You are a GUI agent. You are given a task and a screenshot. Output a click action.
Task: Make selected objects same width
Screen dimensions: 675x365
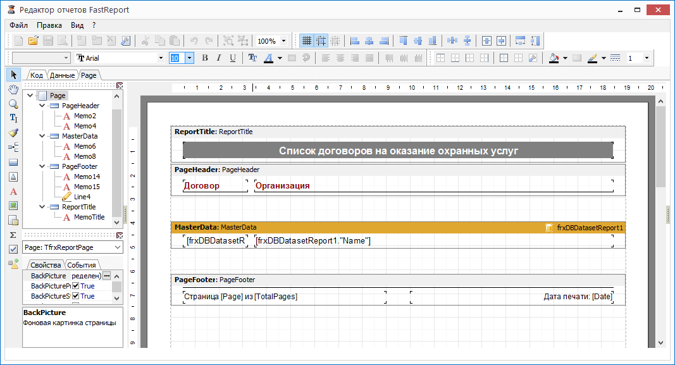[x=521, y=41]
